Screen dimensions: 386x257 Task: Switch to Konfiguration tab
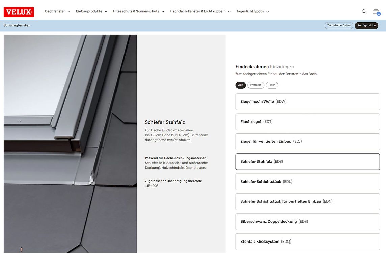pos(366,25)
